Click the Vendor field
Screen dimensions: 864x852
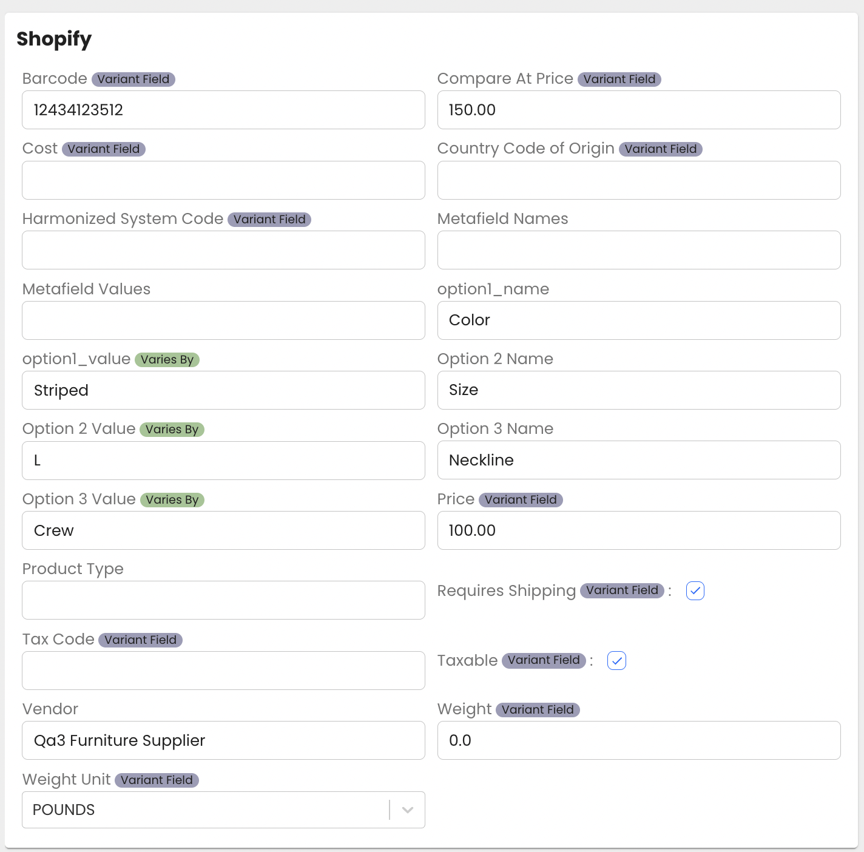click(x=223, y=740)
